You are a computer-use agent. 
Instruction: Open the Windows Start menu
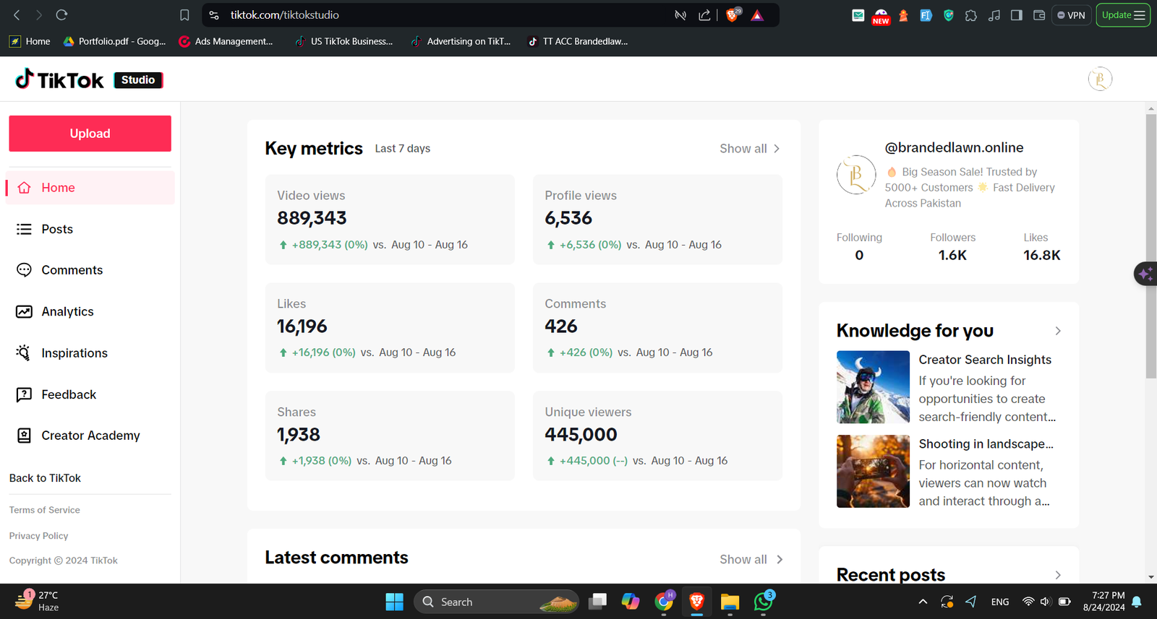(394, 602)
